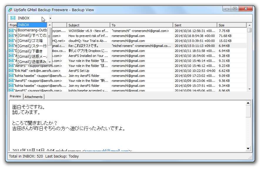Click the folder dropdown list's scrollbar thumb
The image size is (261, 169).
[x=50, y=36]
